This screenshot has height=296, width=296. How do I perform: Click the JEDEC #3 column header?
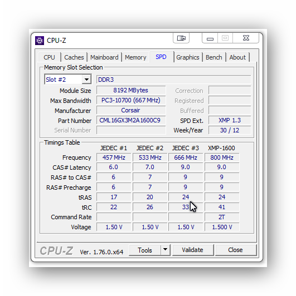tap(186, 148)
